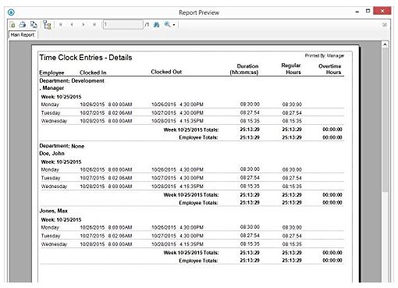398x288 pixels.
Task: Click the 'Doe, John' employee name
Action: [x=52, y=153]
